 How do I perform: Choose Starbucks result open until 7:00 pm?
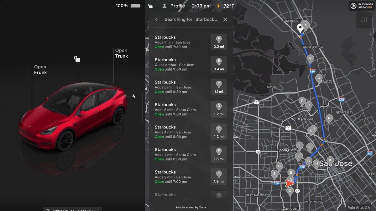point(191,177)
